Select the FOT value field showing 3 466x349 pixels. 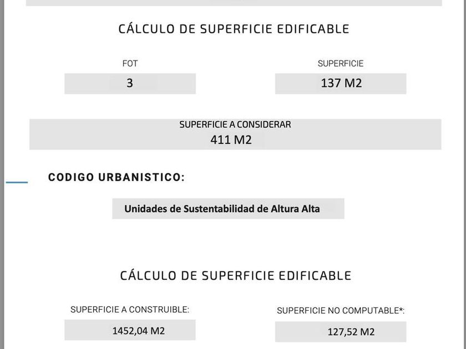click(x=130, y=84)
